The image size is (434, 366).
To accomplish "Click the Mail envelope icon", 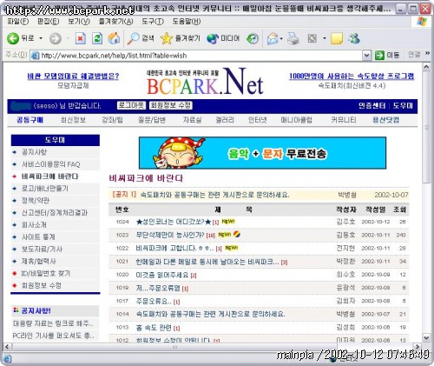I will pos(273,38).
